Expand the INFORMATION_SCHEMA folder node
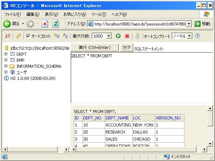 tap(6, 66)
